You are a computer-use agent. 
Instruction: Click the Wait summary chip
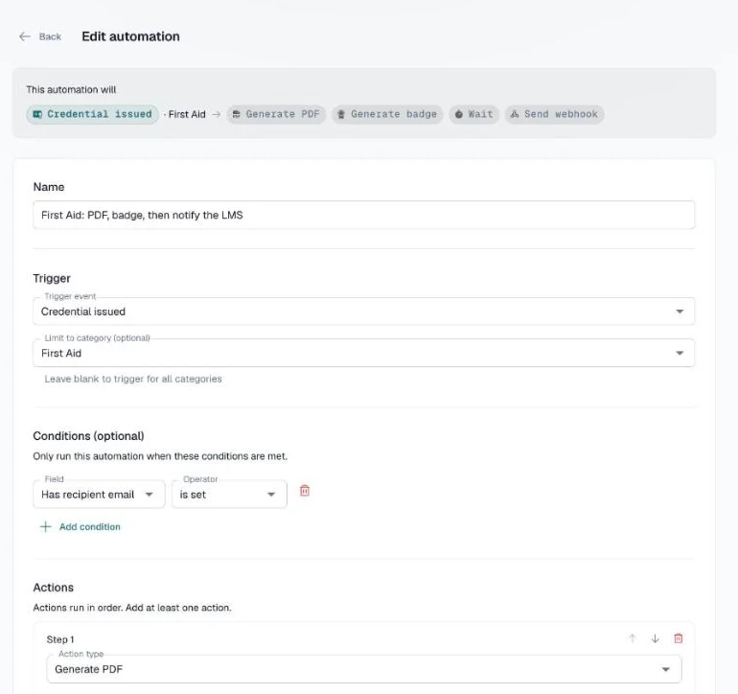474,114
